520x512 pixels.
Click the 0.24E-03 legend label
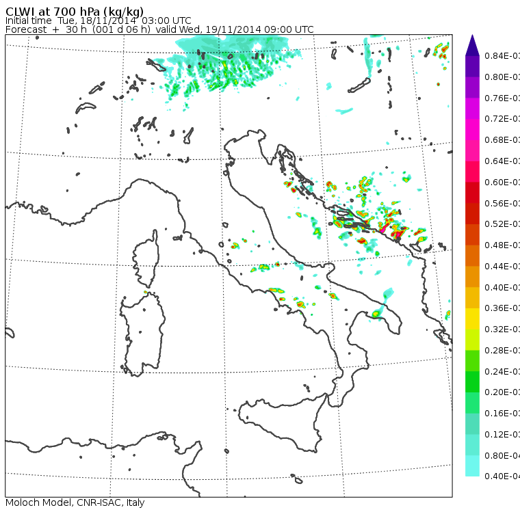pos(502,371)
